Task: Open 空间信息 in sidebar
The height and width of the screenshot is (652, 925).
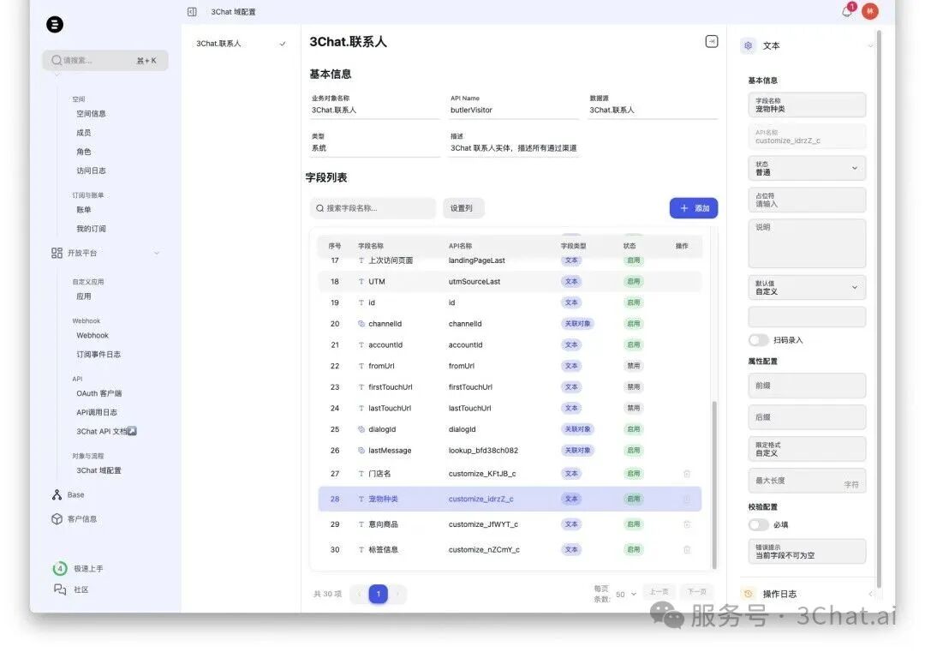Action: pyautogui.click(x=92, y=114)
